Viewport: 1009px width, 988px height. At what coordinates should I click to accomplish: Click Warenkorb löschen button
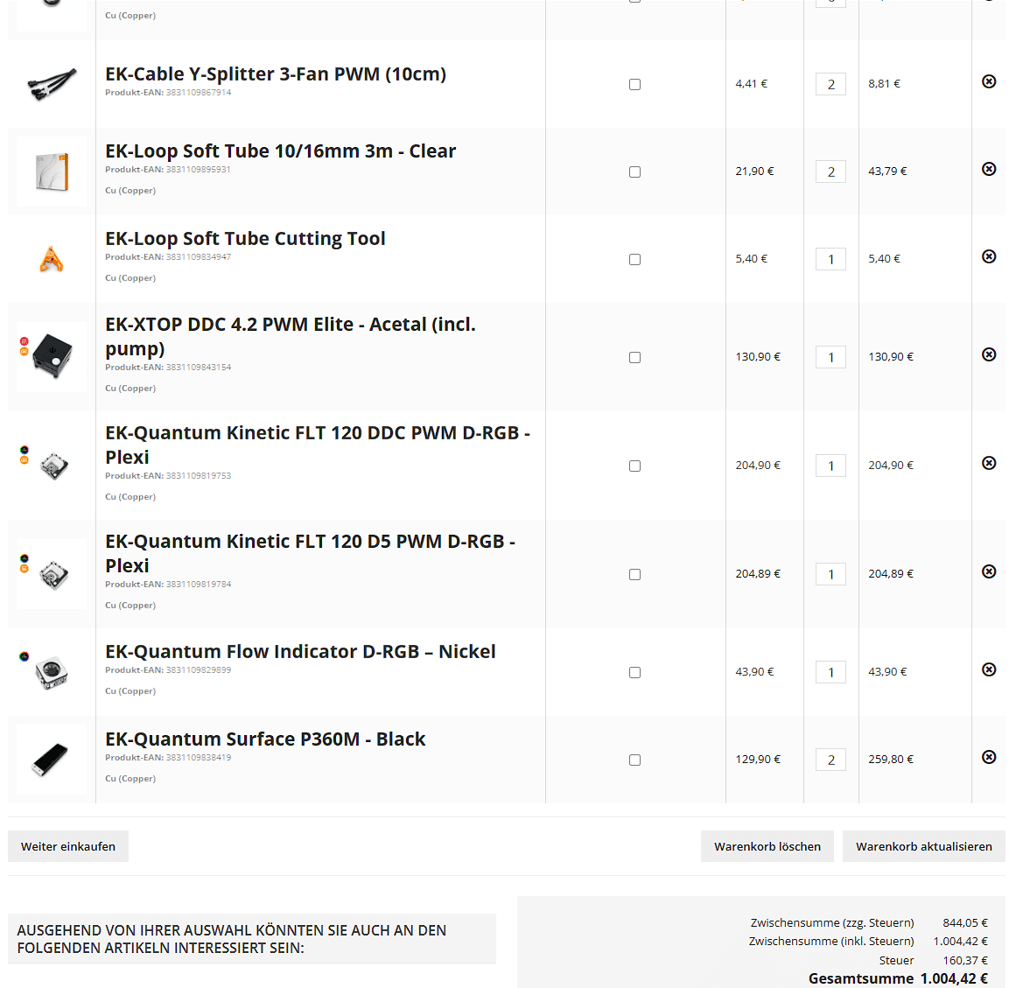[x=767, y=846]
